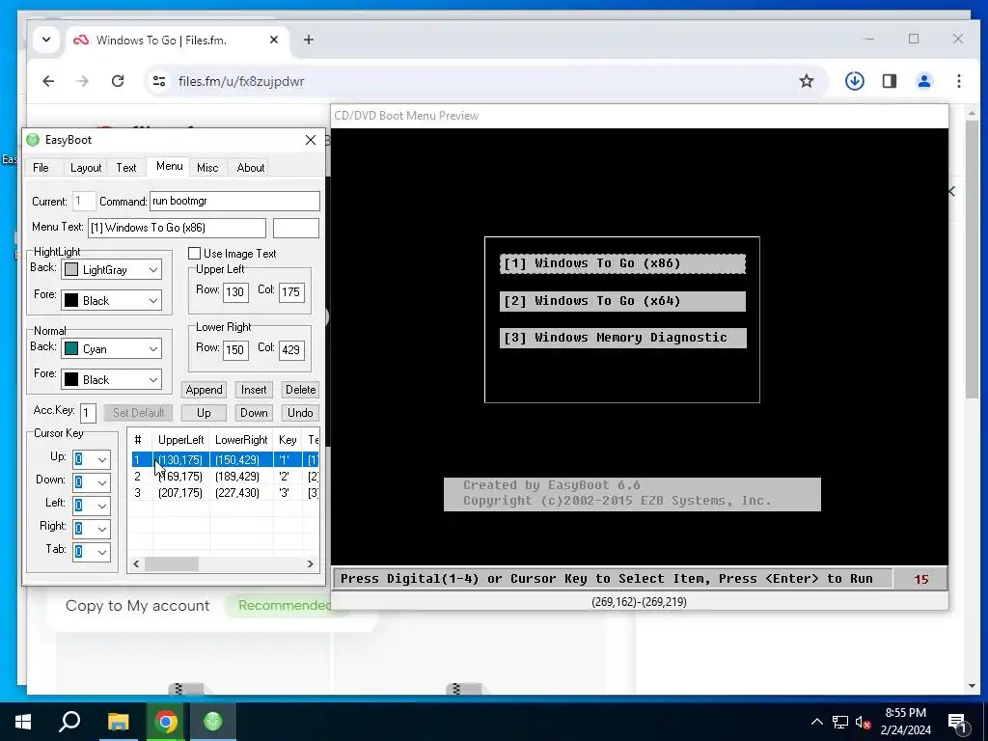Click the Created by EasyBoot text block
Viewport: 988px width, 741px height.
coord(632,494)
